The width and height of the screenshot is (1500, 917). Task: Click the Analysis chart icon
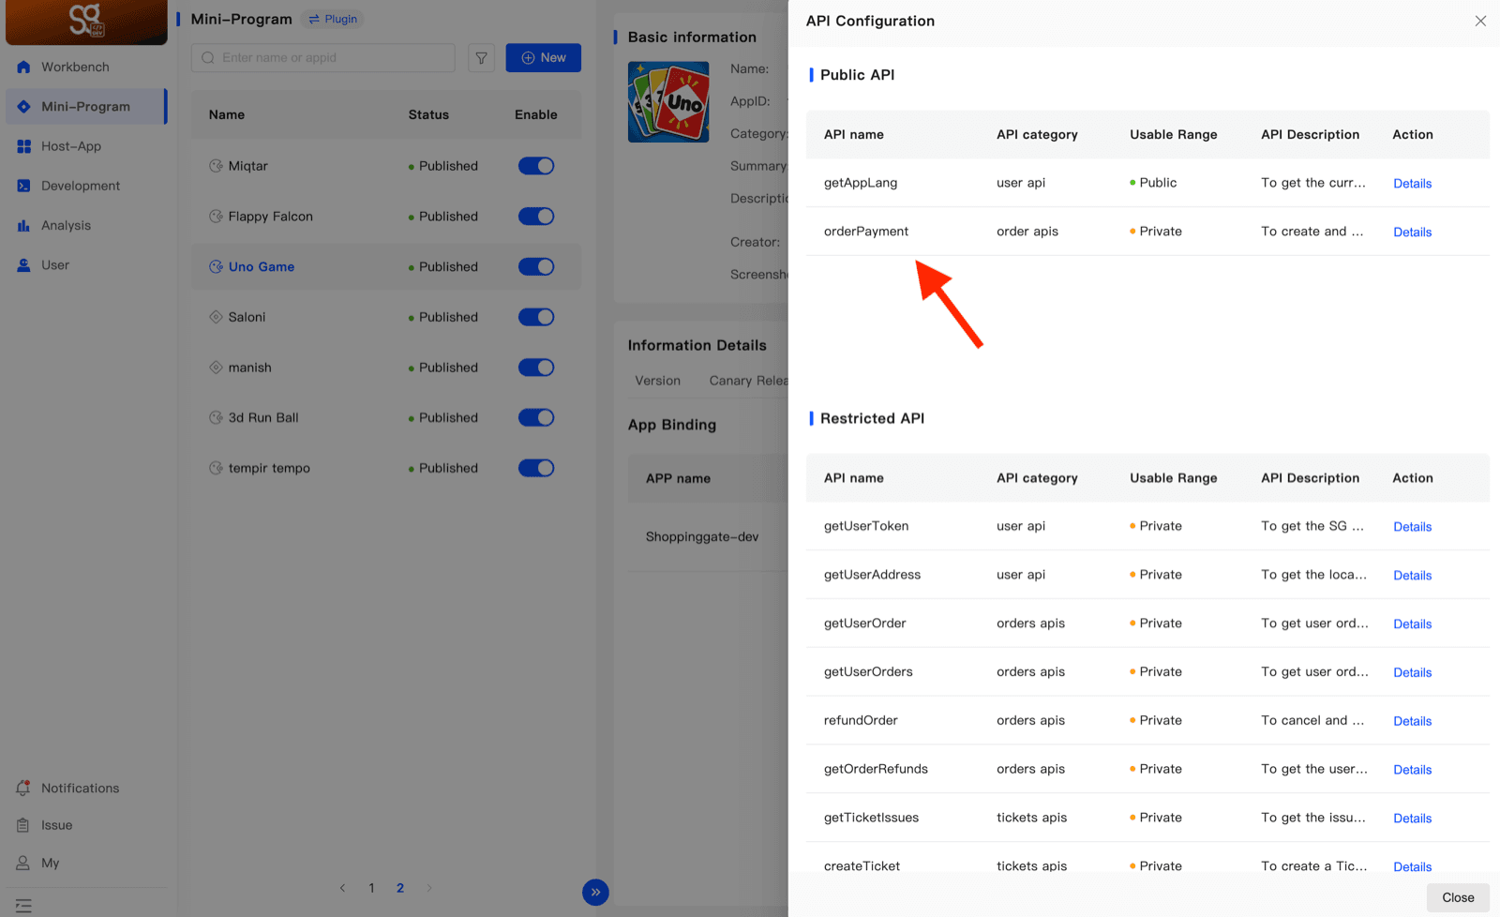(x=23, y=225)
